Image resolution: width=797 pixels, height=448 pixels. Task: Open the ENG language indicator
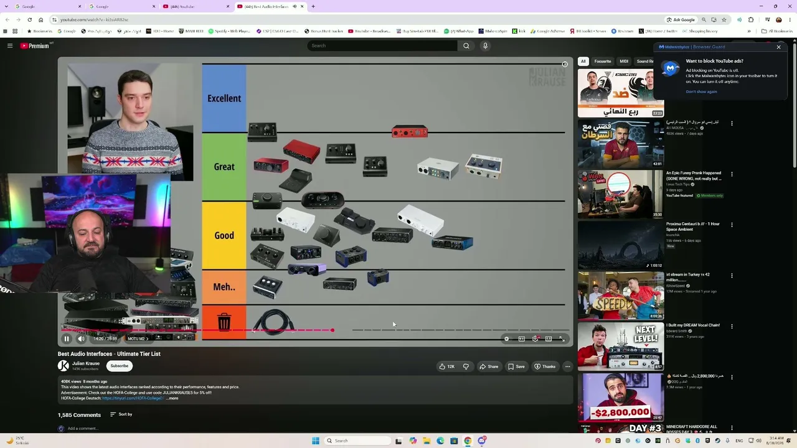coord(739,441)
